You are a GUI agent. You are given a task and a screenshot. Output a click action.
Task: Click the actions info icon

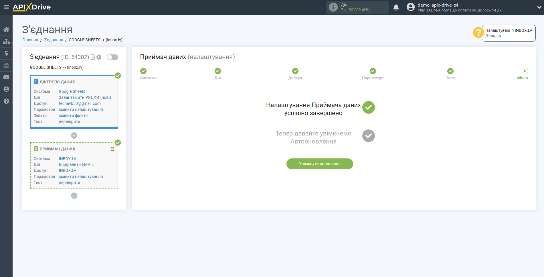tap(333, 7)
